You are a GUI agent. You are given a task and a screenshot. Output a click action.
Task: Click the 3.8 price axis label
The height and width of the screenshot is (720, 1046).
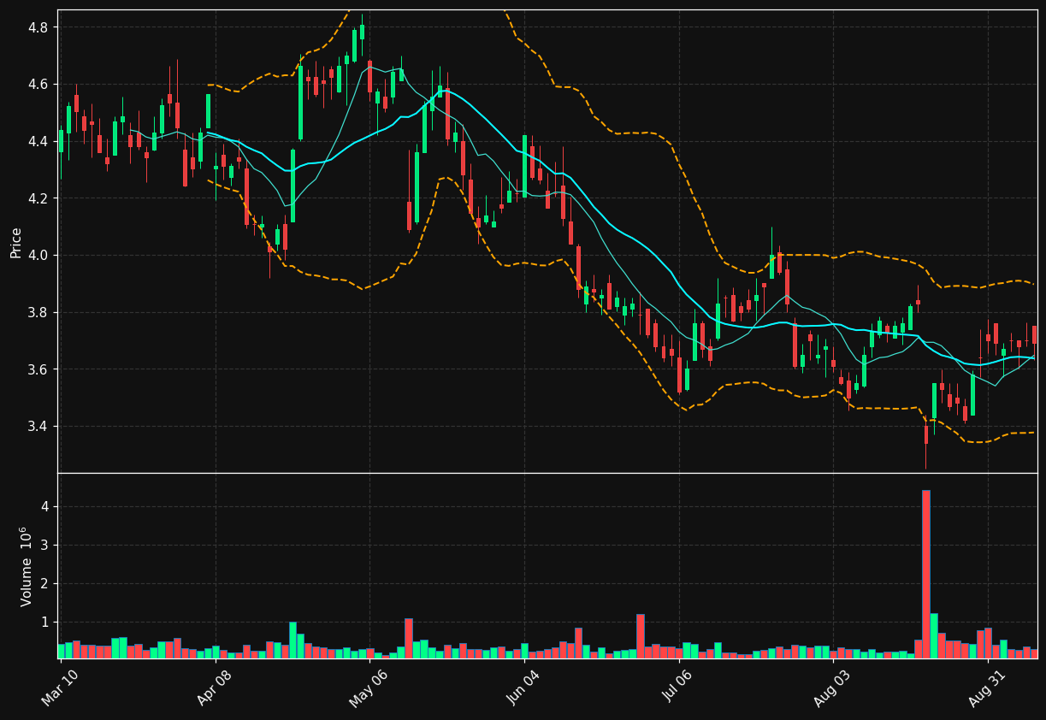click(x=38, y=312)
